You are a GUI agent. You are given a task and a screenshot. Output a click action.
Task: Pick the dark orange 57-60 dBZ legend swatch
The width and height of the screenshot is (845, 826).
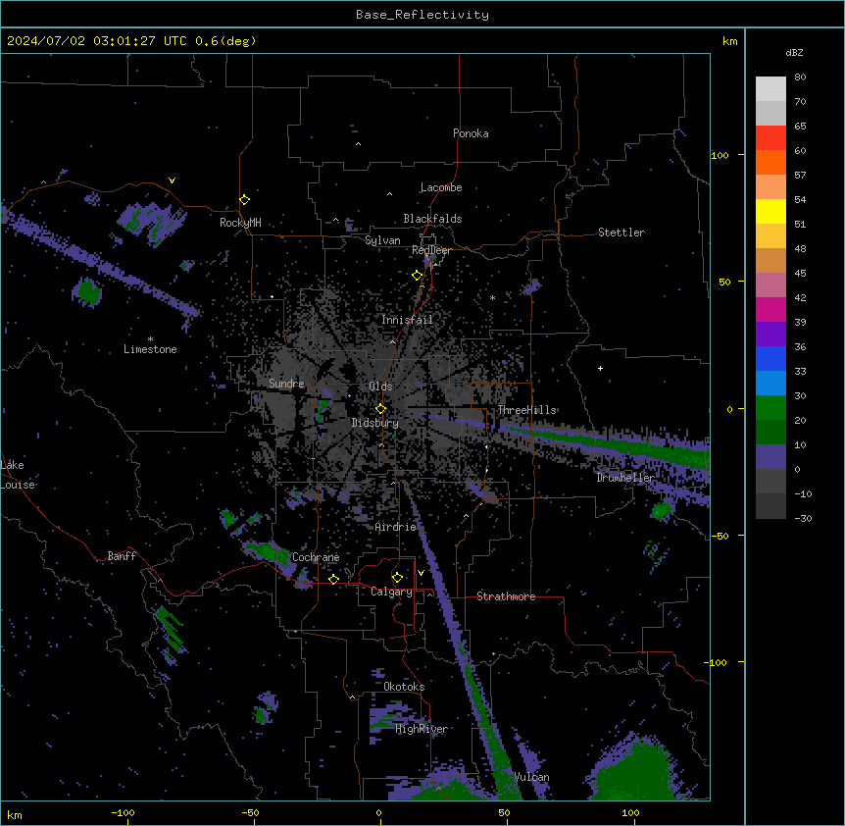(770, 162)
